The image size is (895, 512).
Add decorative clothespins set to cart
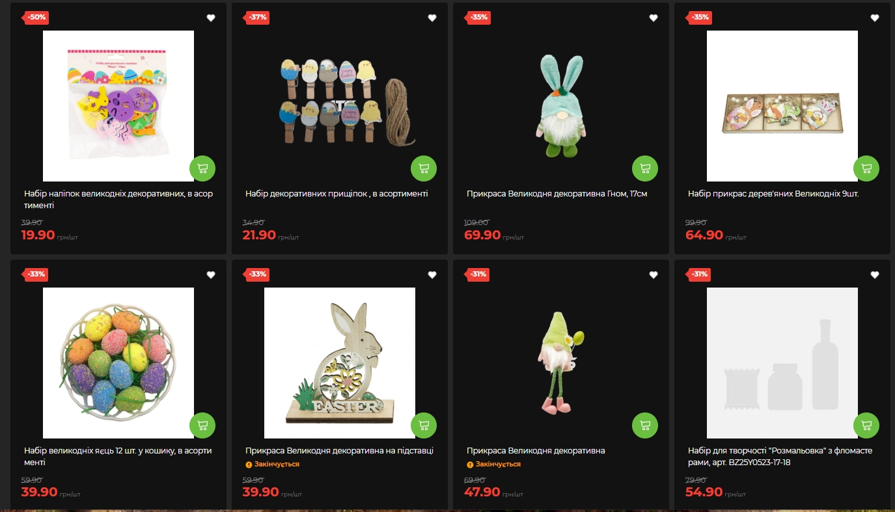(x=424, y=168)
